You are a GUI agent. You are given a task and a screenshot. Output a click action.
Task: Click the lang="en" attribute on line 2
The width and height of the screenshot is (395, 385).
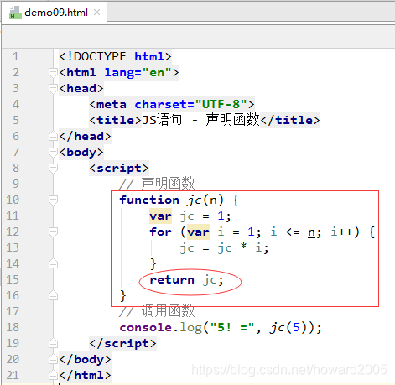[138, 73]
